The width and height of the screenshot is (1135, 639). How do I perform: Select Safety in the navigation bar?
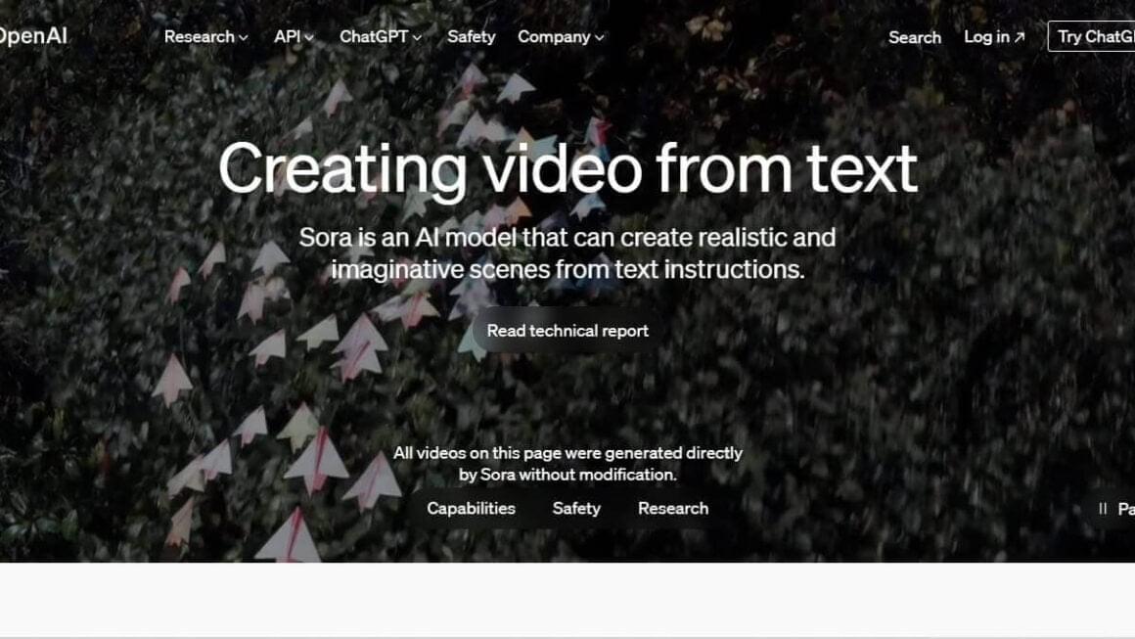(x=471, y=36)
